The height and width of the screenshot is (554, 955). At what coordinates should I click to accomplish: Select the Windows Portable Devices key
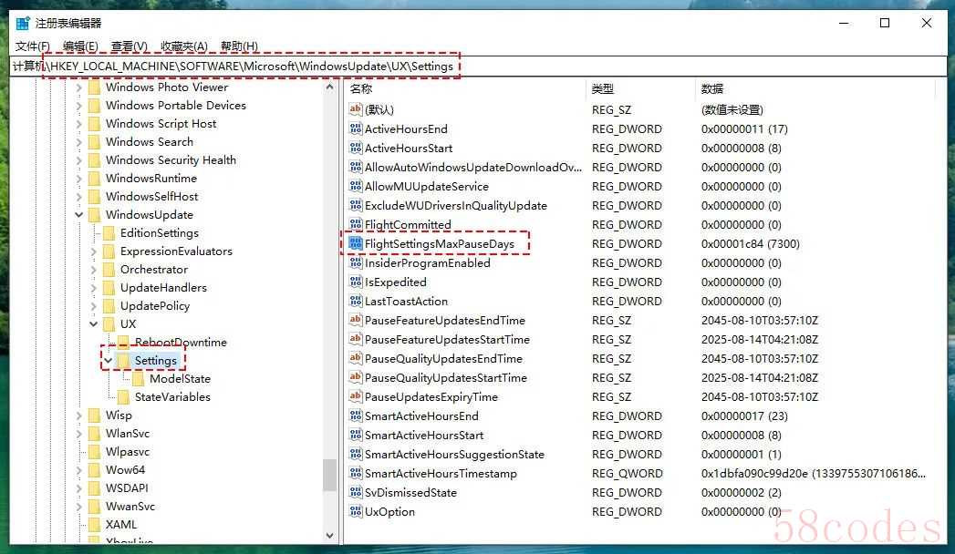[x=176, y=105]
